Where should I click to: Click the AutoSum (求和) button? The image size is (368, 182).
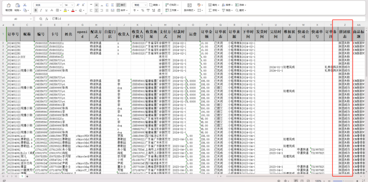pyautogui.click(x=214, y=10)
